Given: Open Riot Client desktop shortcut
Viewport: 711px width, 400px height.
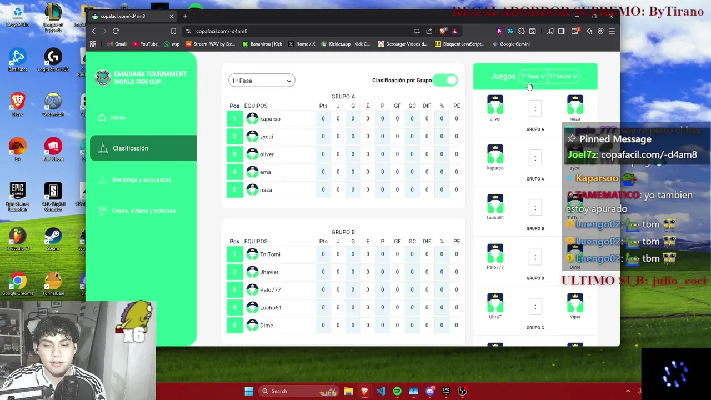Looking at the screenshot, I should pyautogui.click(x=53, y=149).
